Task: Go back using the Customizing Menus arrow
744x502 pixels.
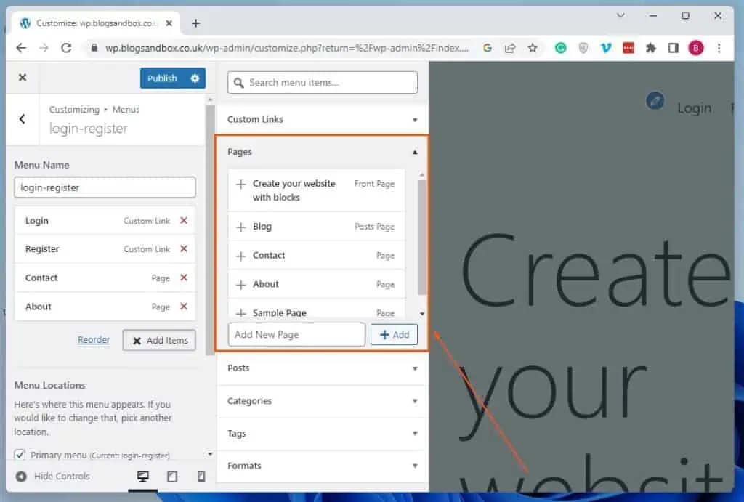Action: click(20, 119)
